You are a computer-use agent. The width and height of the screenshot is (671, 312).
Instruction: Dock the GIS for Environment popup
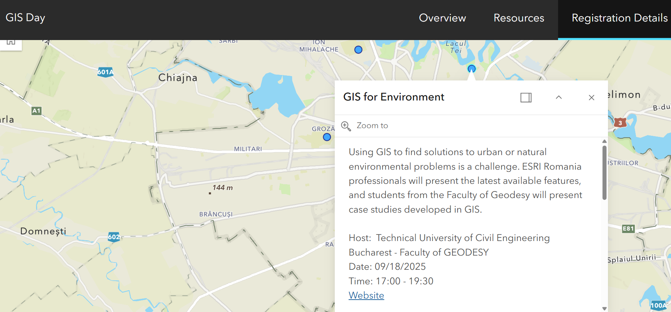click(x=526, y=98)
